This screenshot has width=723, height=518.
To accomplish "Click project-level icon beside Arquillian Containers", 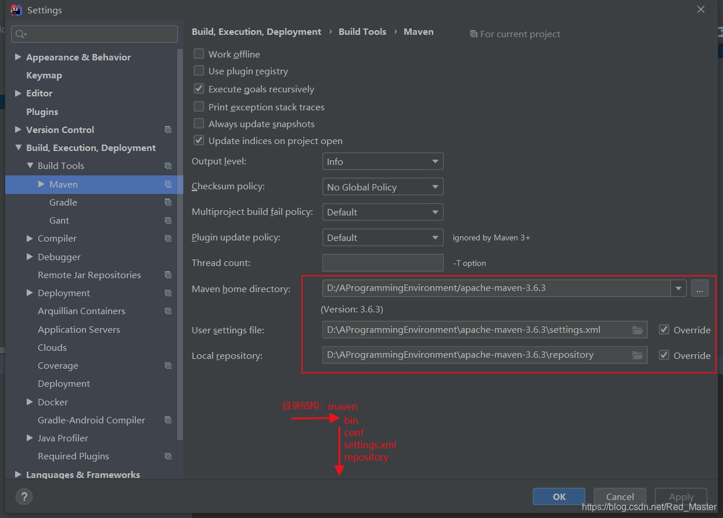I will coord(168,311).
